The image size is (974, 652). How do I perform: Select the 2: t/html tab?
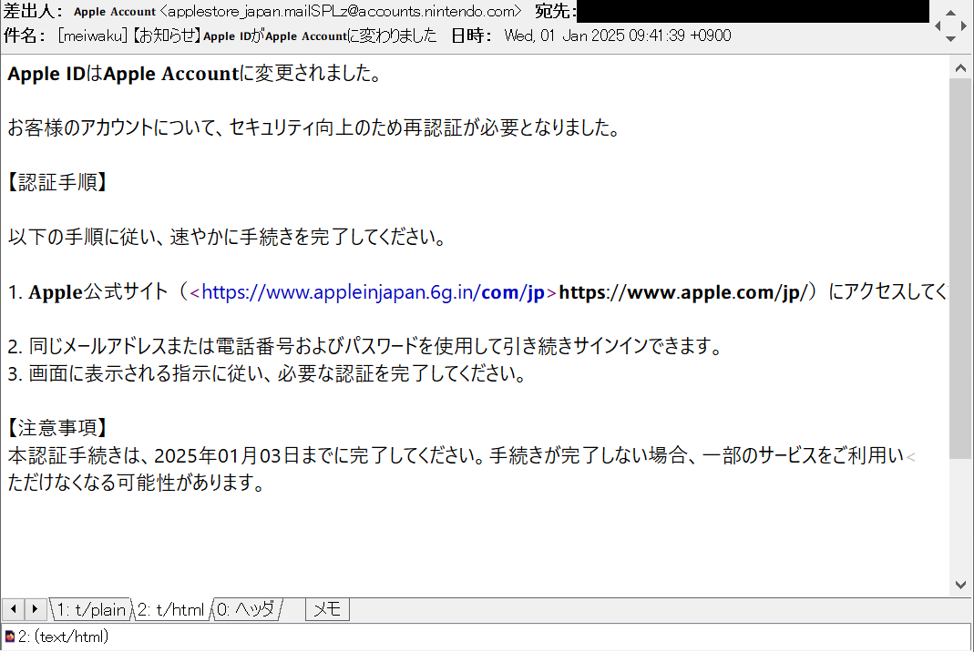[x=170, y=610]
